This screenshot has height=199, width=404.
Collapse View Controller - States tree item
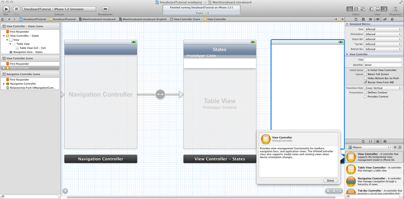click(4, 36)
